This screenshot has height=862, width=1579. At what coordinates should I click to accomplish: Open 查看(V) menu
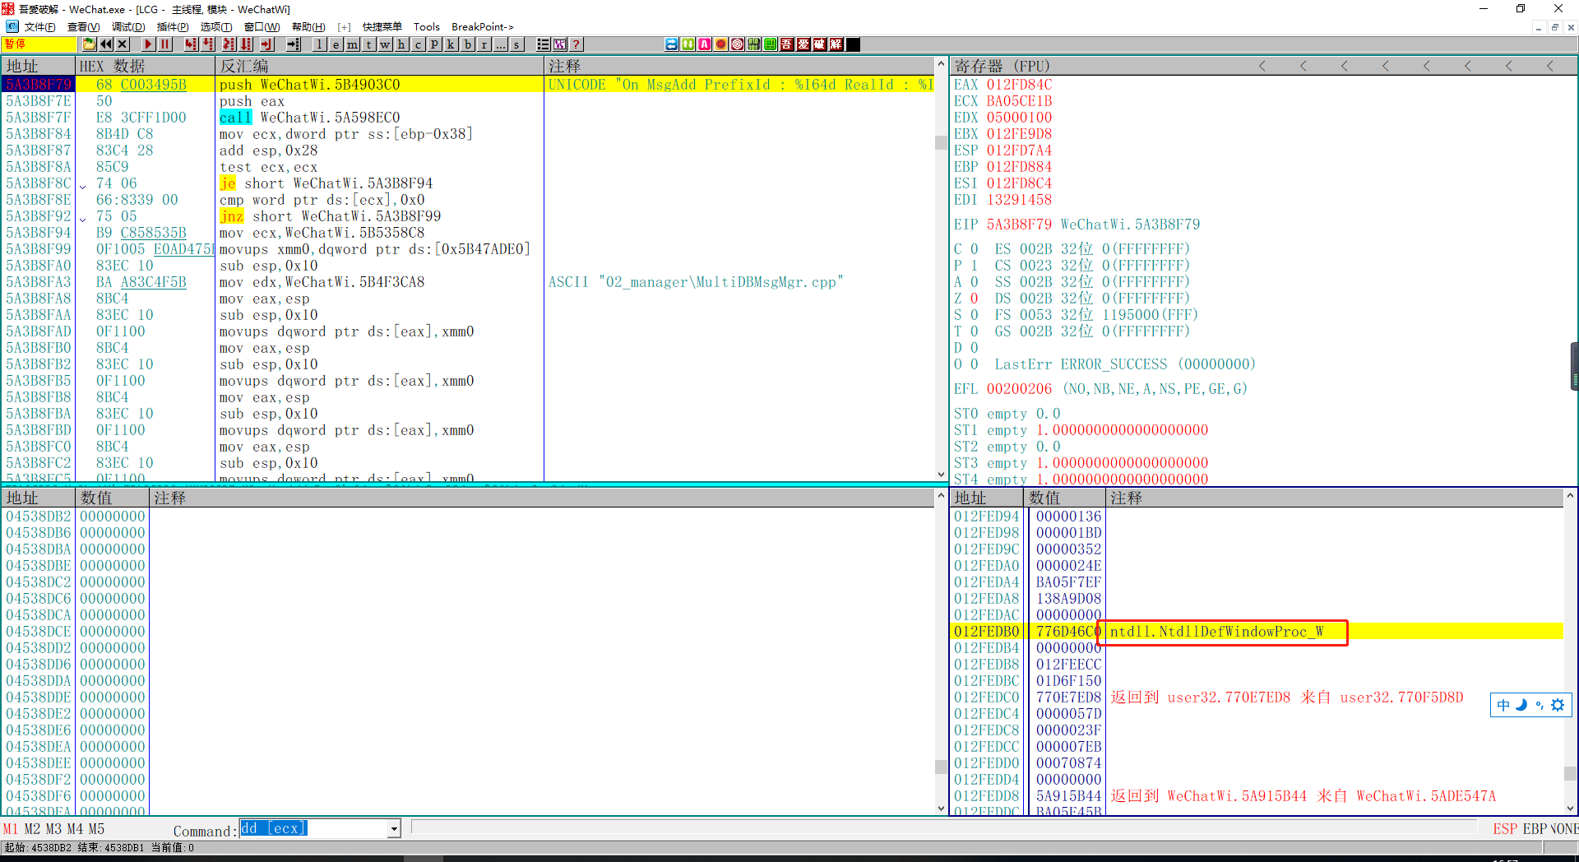point(83,27)
